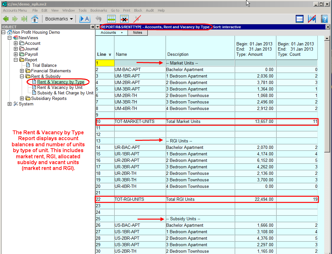The height and width of the screenshot is (254, 332).
Task: Expand the Account folder in tree
Action: point(16,43)
